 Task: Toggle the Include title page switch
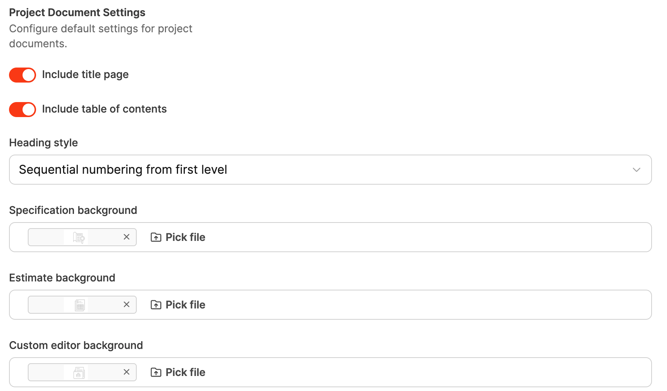(23, 75)
